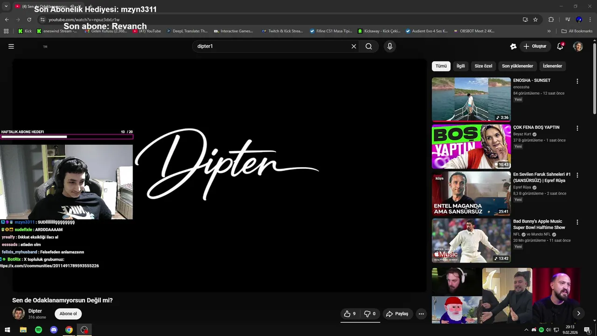Open the YouTube hamburger guide menu

click(x=11, y=46)
